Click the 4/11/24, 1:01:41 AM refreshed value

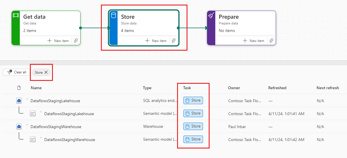click(286, 114)
